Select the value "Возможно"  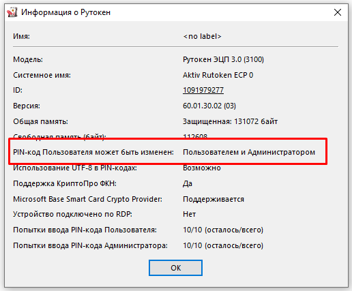click(202, 168)
